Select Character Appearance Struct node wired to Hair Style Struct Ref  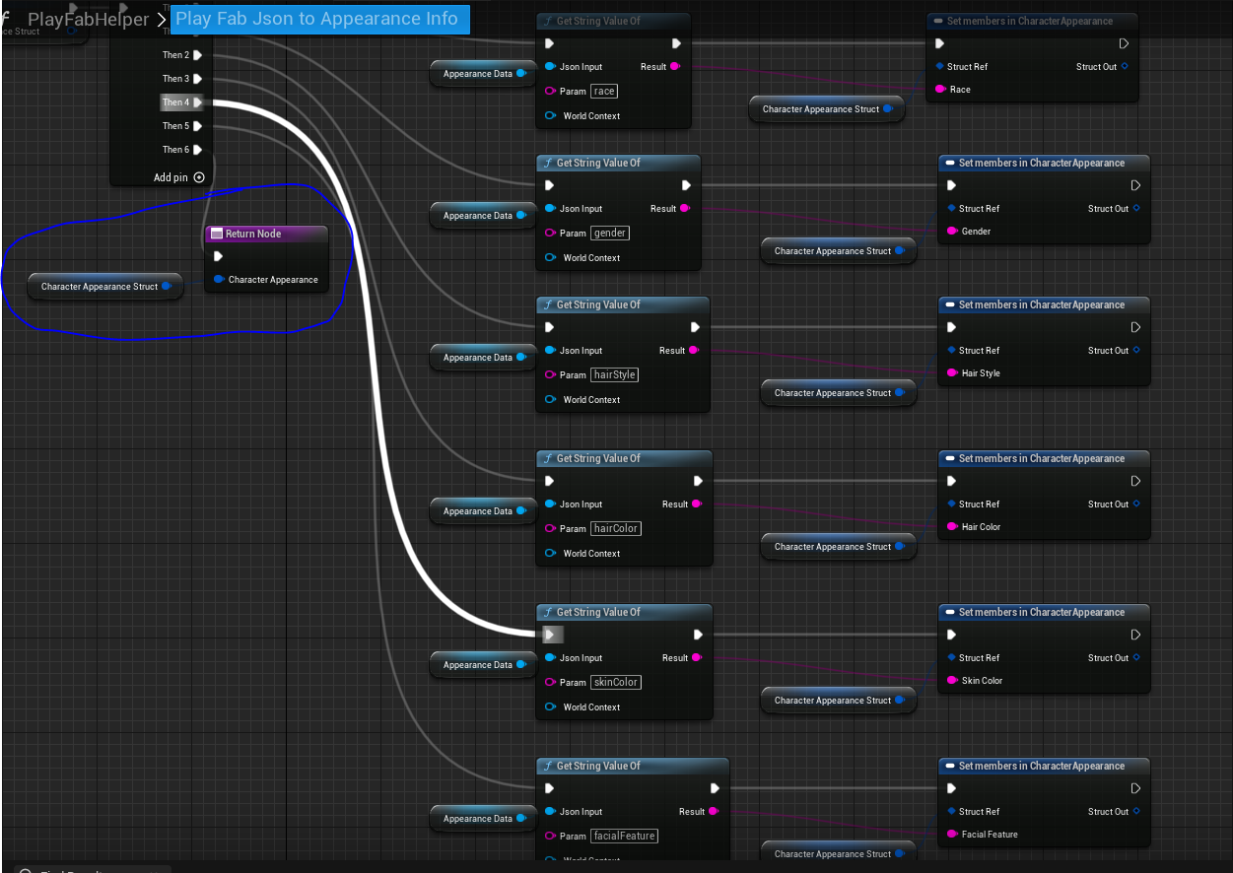point(839,393)
